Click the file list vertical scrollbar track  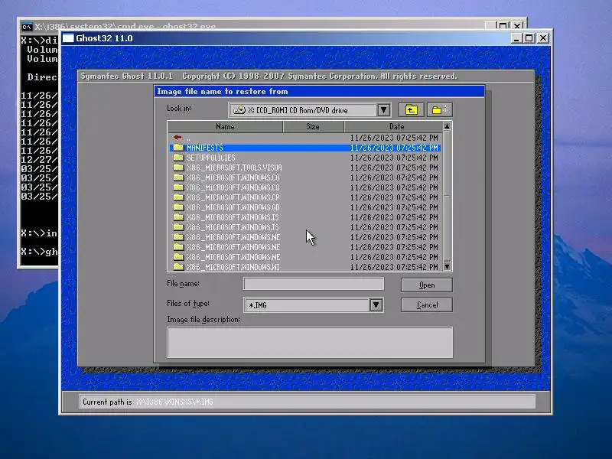coord(448,197)
